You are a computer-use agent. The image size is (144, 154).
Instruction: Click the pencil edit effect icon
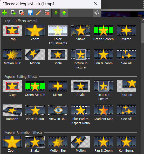click(39, 13)
